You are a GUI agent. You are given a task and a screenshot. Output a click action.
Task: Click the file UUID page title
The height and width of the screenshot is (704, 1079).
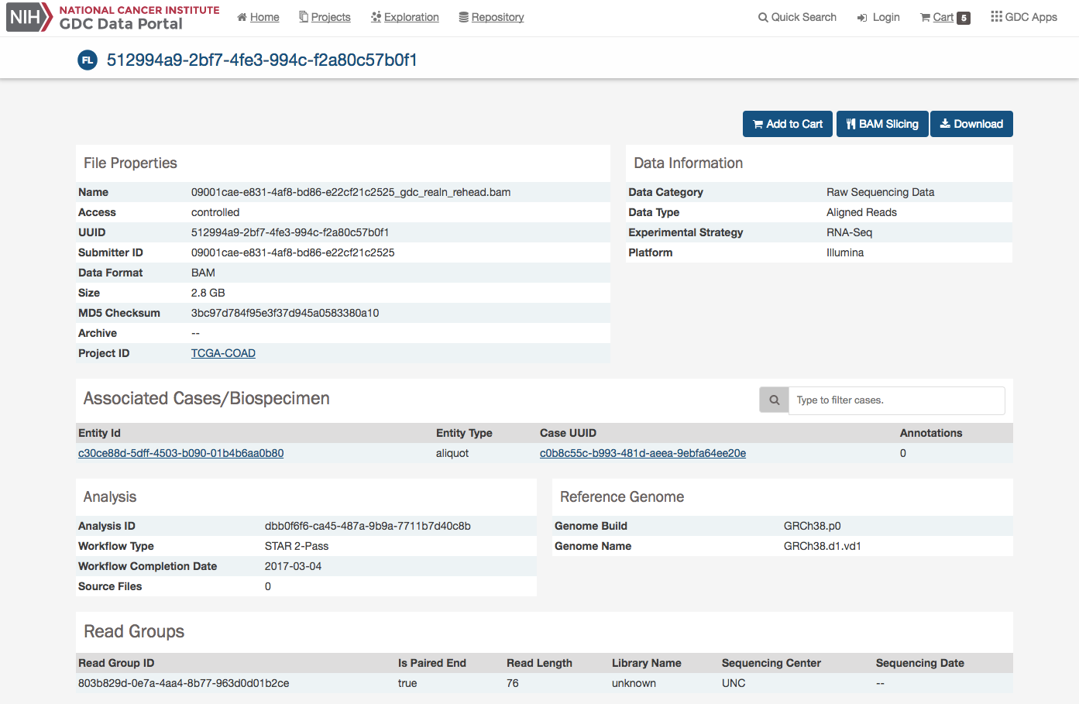coord(262,60)
